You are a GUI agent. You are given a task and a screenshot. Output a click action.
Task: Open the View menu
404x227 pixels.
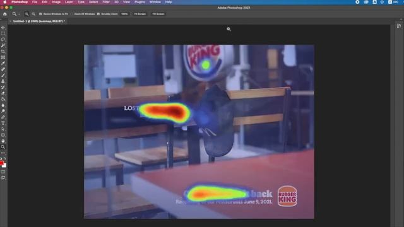(x=126, y=2)
